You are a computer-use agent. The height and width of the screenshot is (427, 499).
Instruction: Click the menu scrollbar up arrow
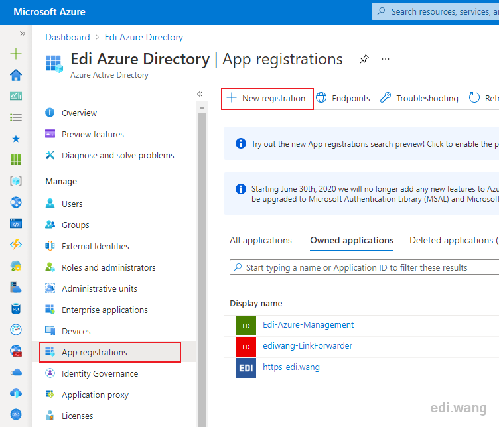click(202, 107)
